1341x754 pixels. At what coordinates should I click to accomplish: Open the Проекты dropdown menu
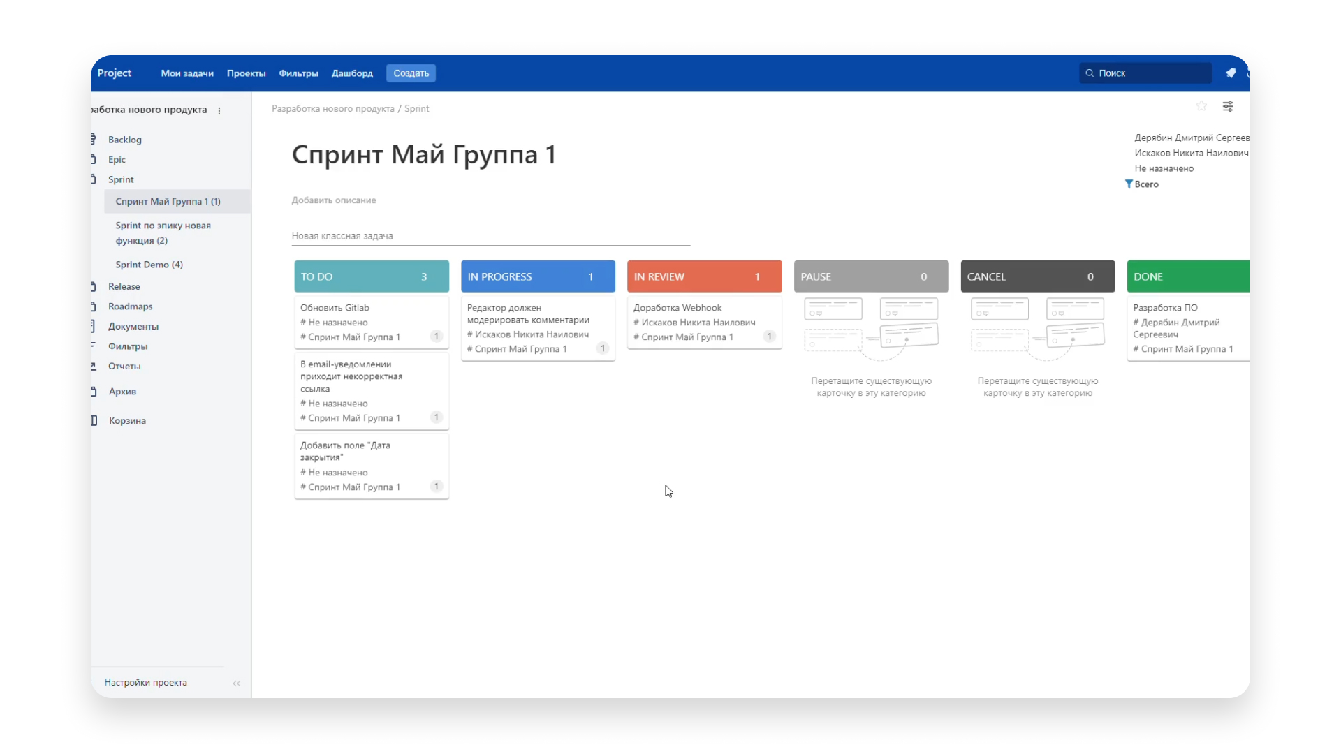point(246,73)
